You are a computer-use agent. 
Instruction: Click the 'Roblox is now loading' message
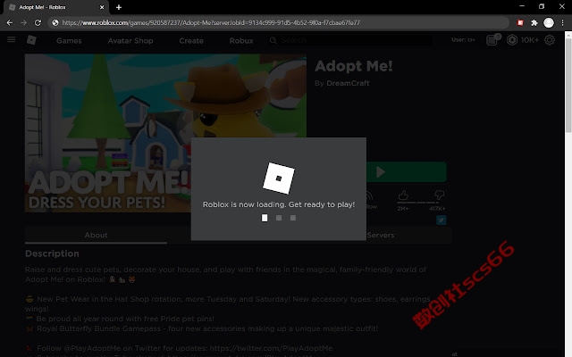click(279, 204)
